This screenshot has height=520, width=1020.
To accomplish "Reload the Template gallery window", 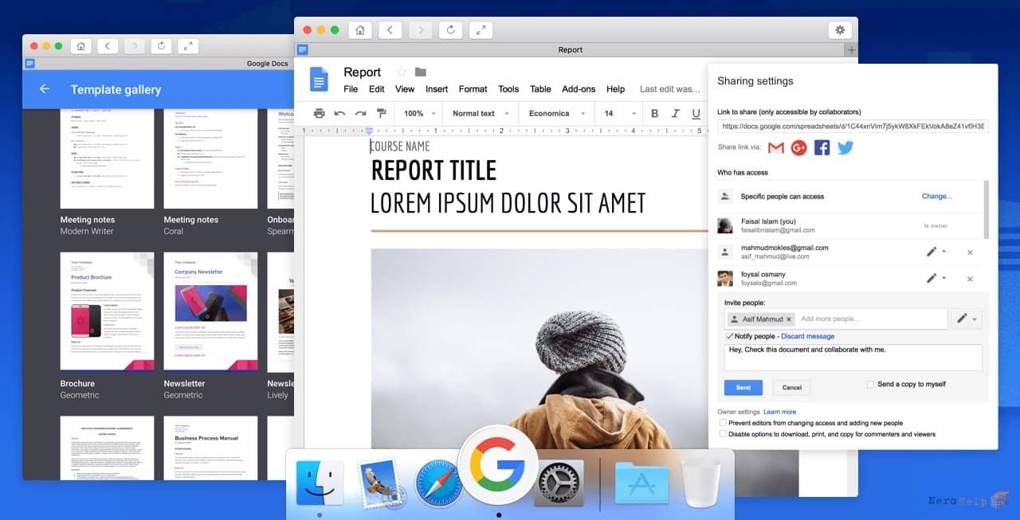I will 161,46.
